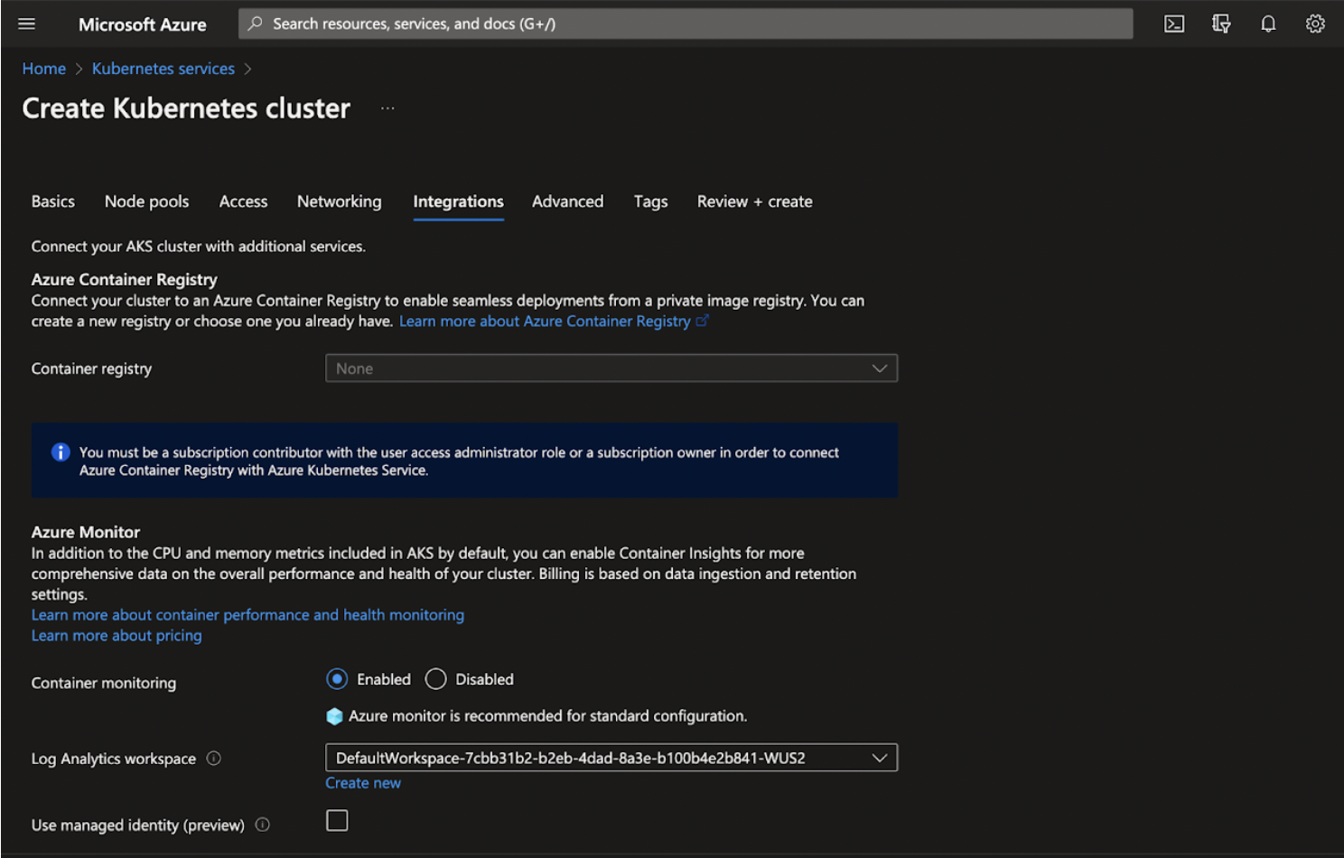
Task: Select the Enabled container monitoring option
Action: tap(337, 679)
